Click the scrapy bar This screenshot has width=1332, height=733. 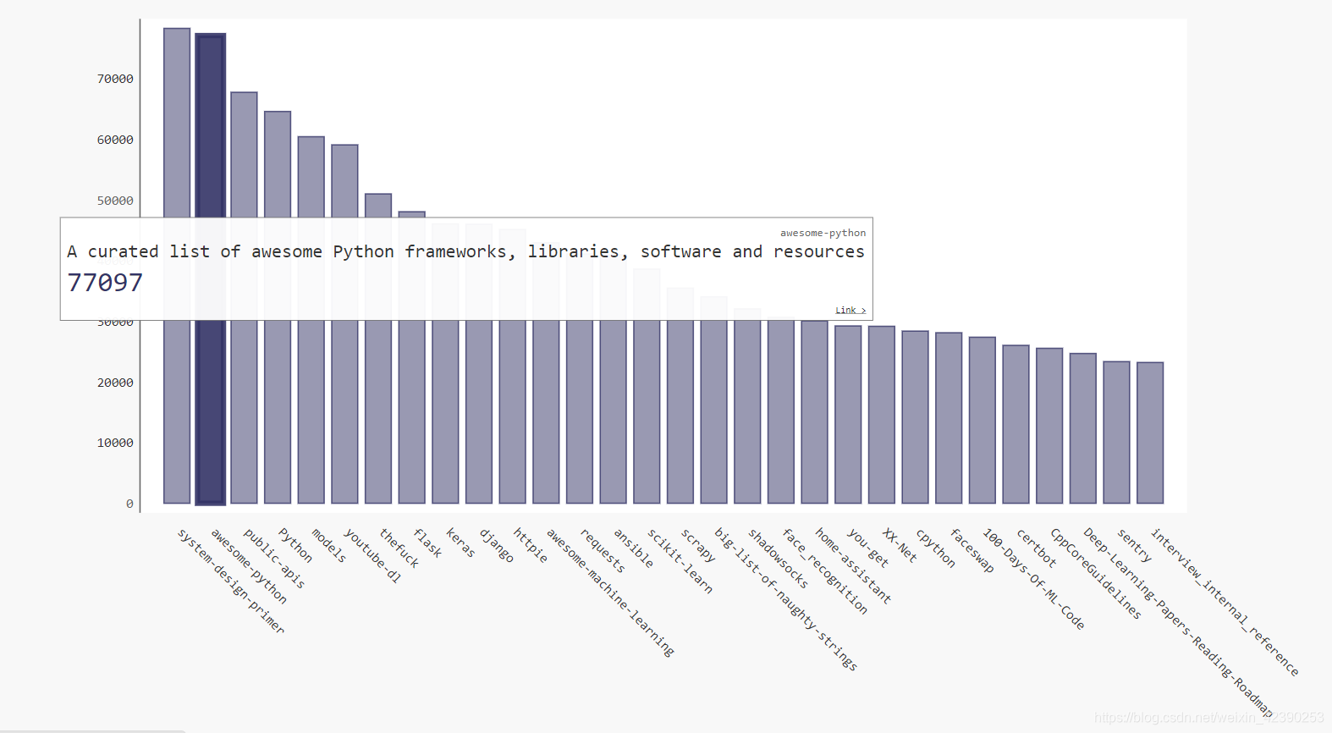coord(680,395)
